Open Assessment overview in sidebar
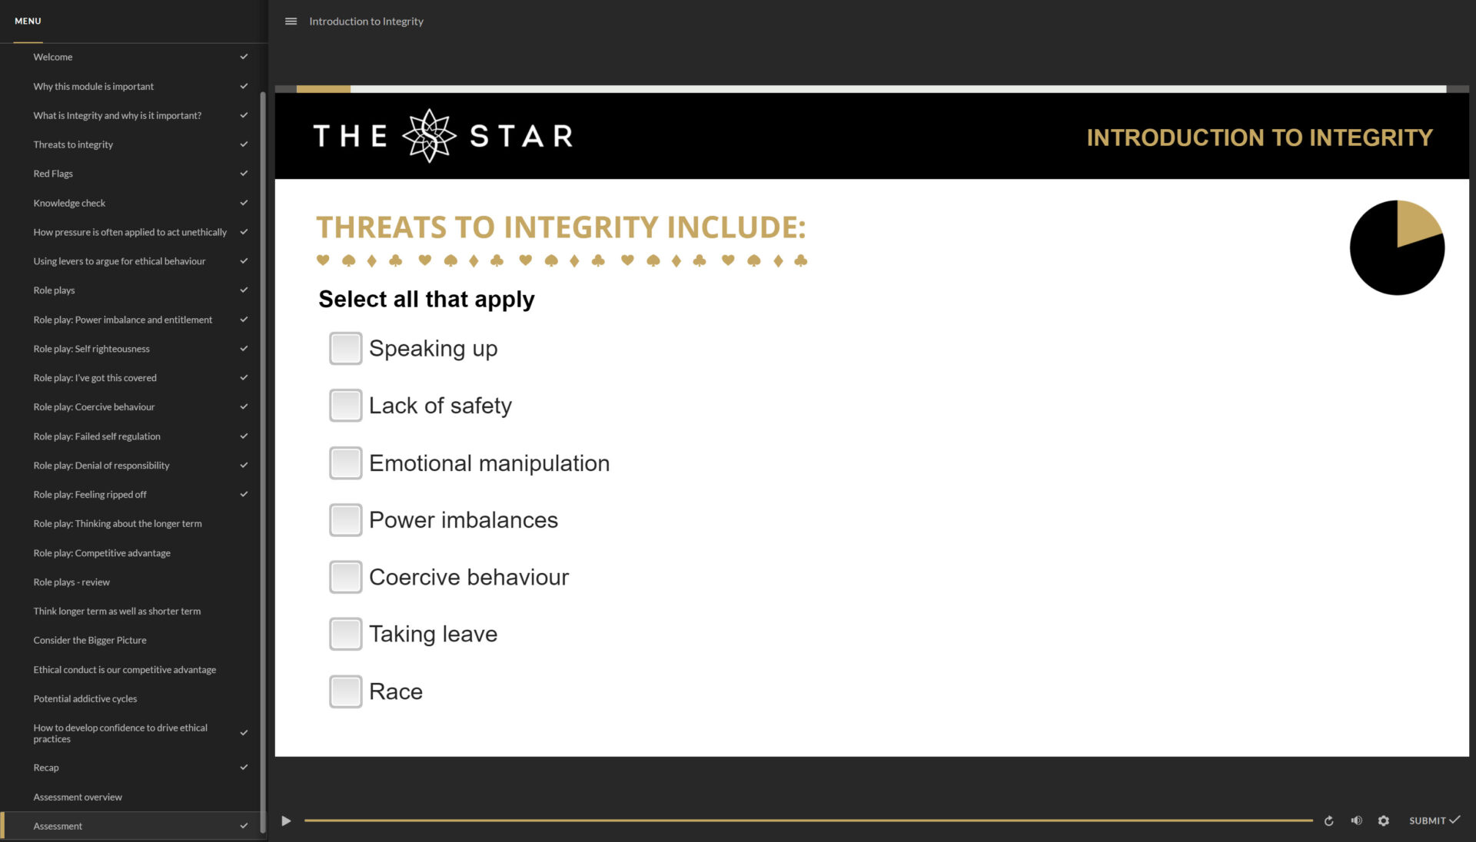 click(78, 797)
